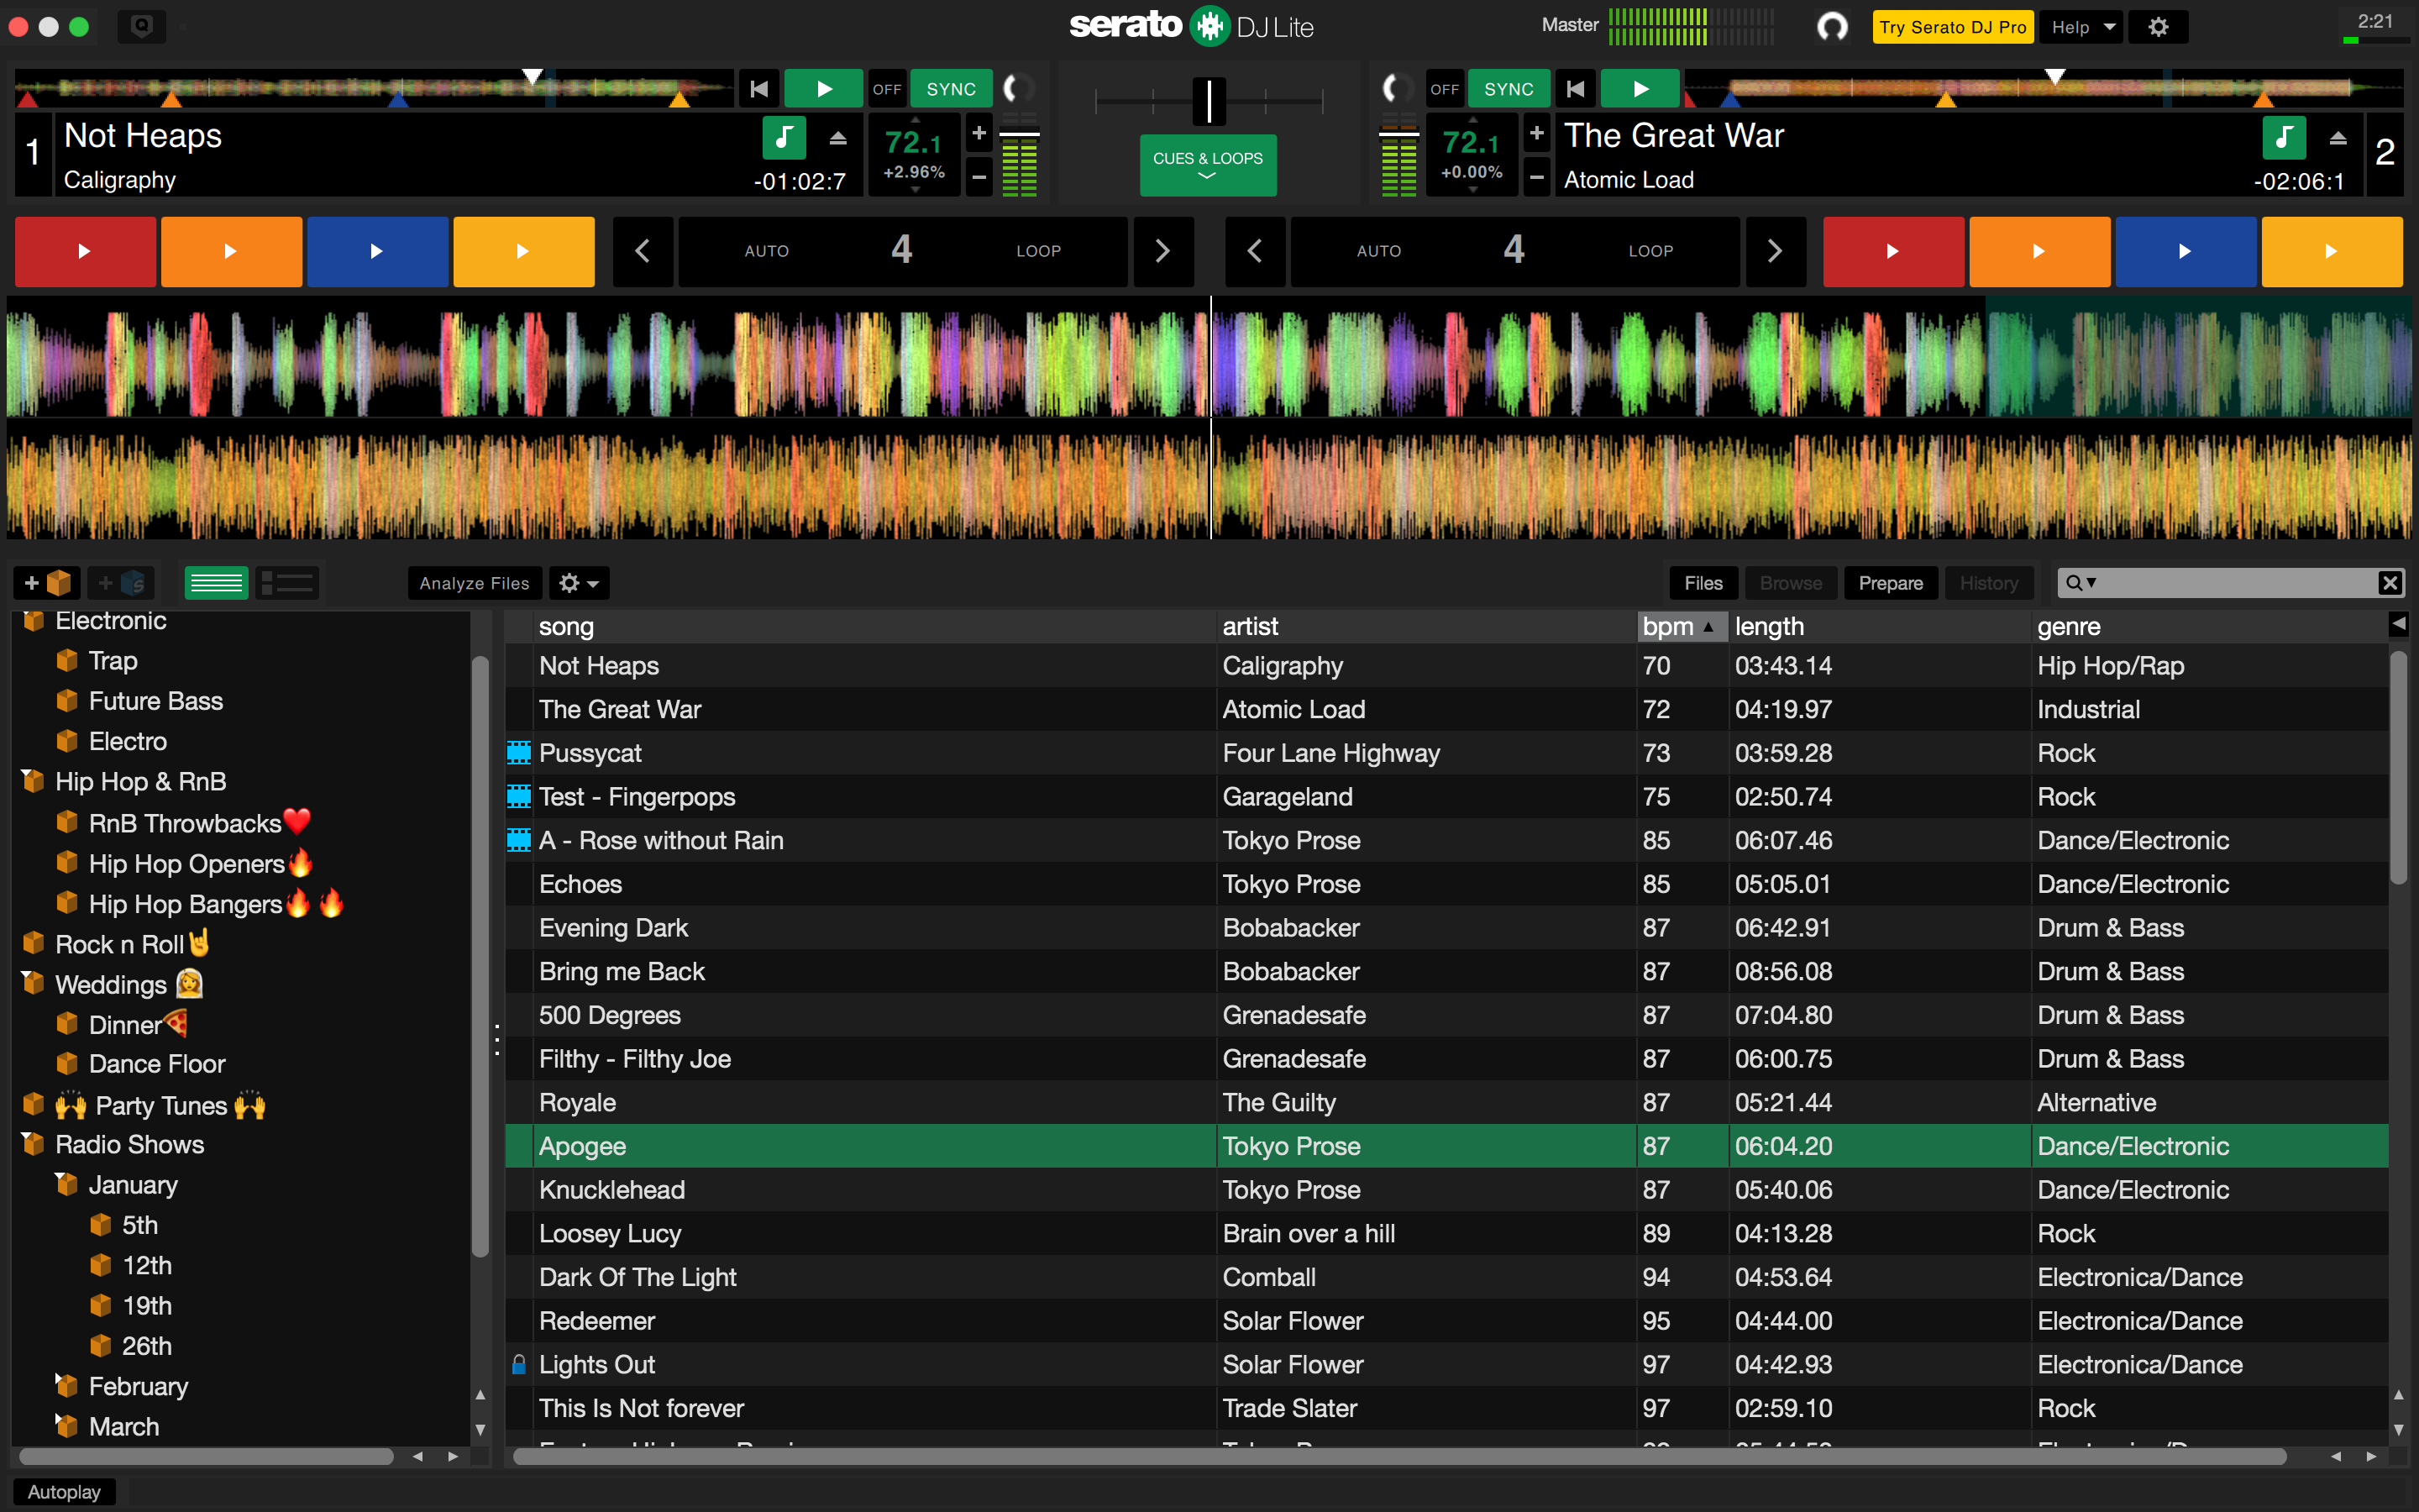Enable SYNC on the right deck
2419x1512 pixels.
point(1509,88)
